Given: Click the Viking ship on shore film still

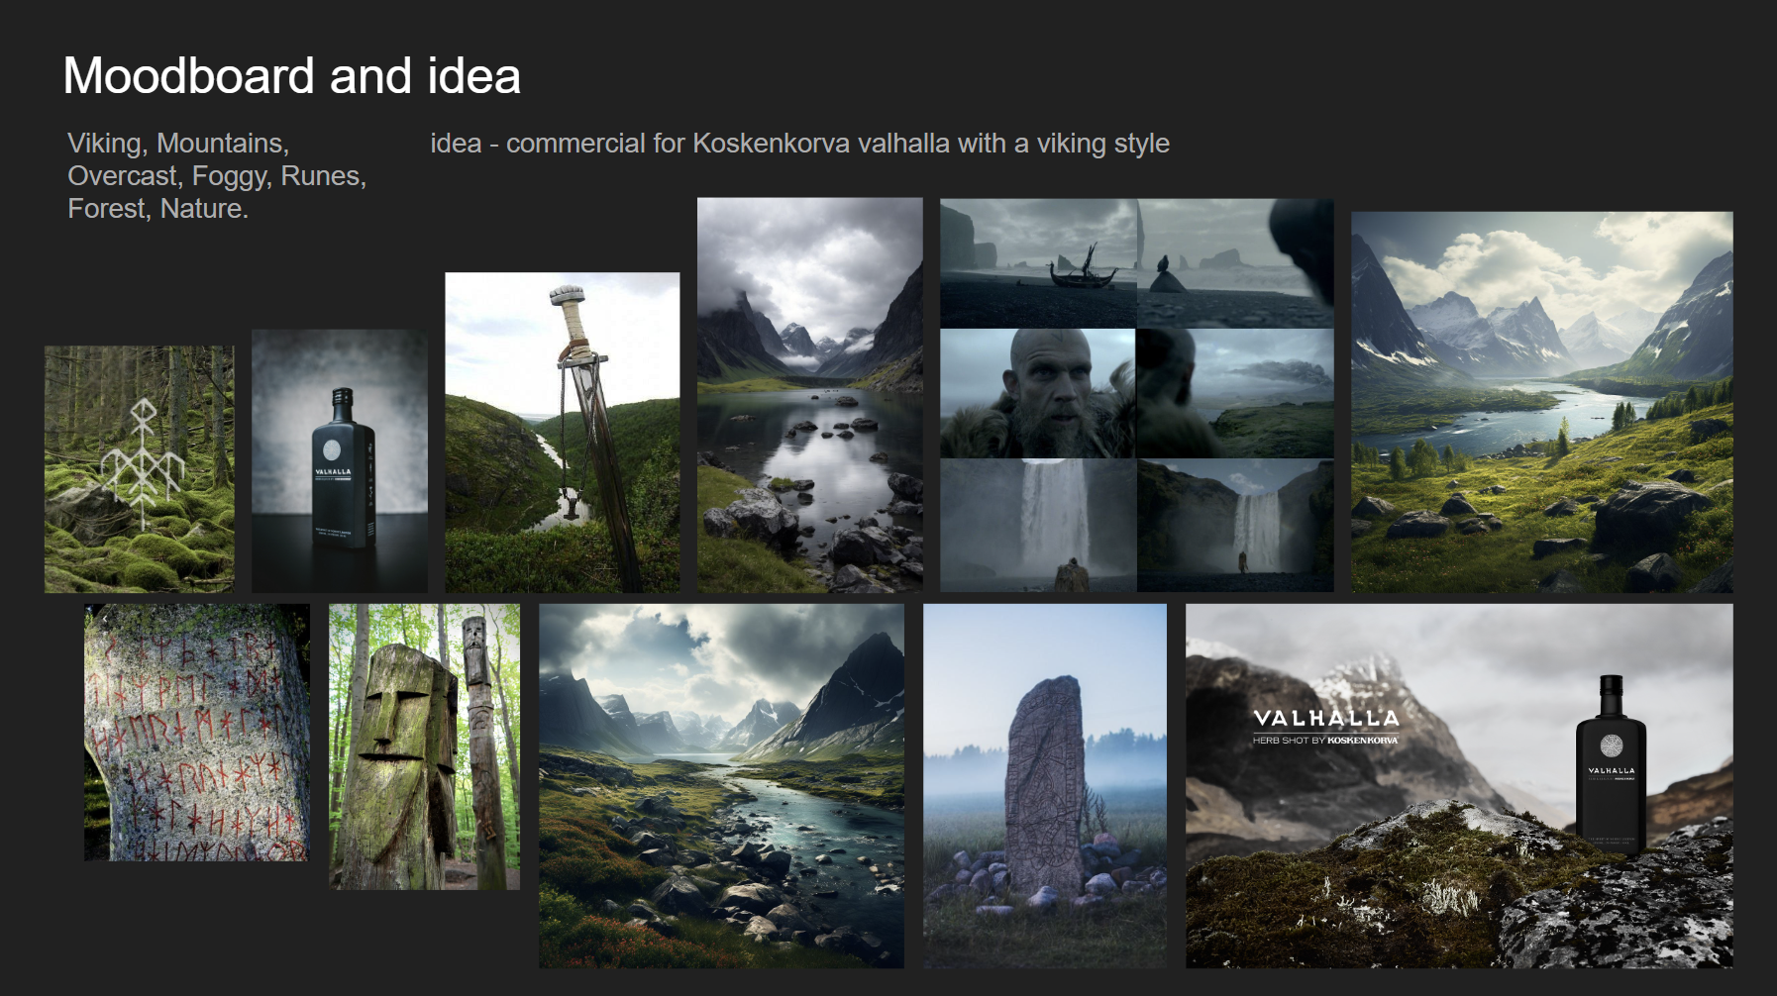Looking at the screenshot, I should click(x=1038, y=263).
